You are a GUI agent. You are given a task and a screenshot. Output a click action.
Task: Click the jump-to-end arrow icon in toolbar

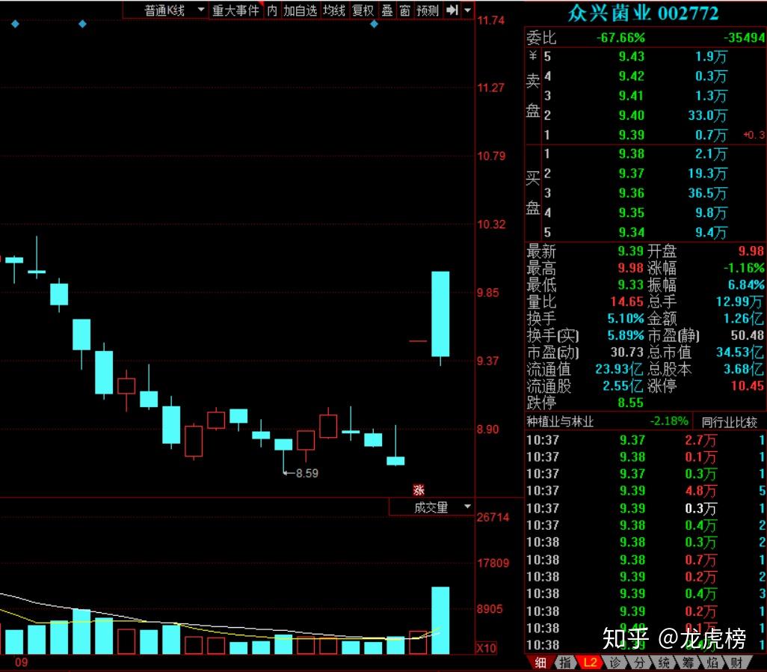click(452, 10)
